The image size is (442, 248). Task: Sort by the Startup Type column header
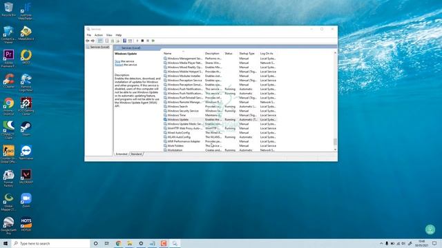(249, 54)
